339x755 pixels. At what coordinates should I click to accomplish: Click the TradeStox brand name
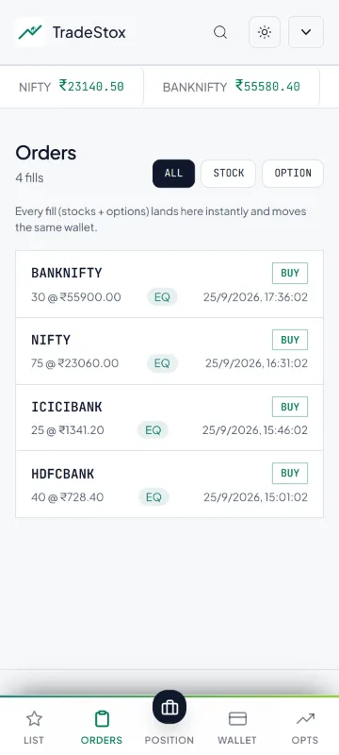click(89, 32)
